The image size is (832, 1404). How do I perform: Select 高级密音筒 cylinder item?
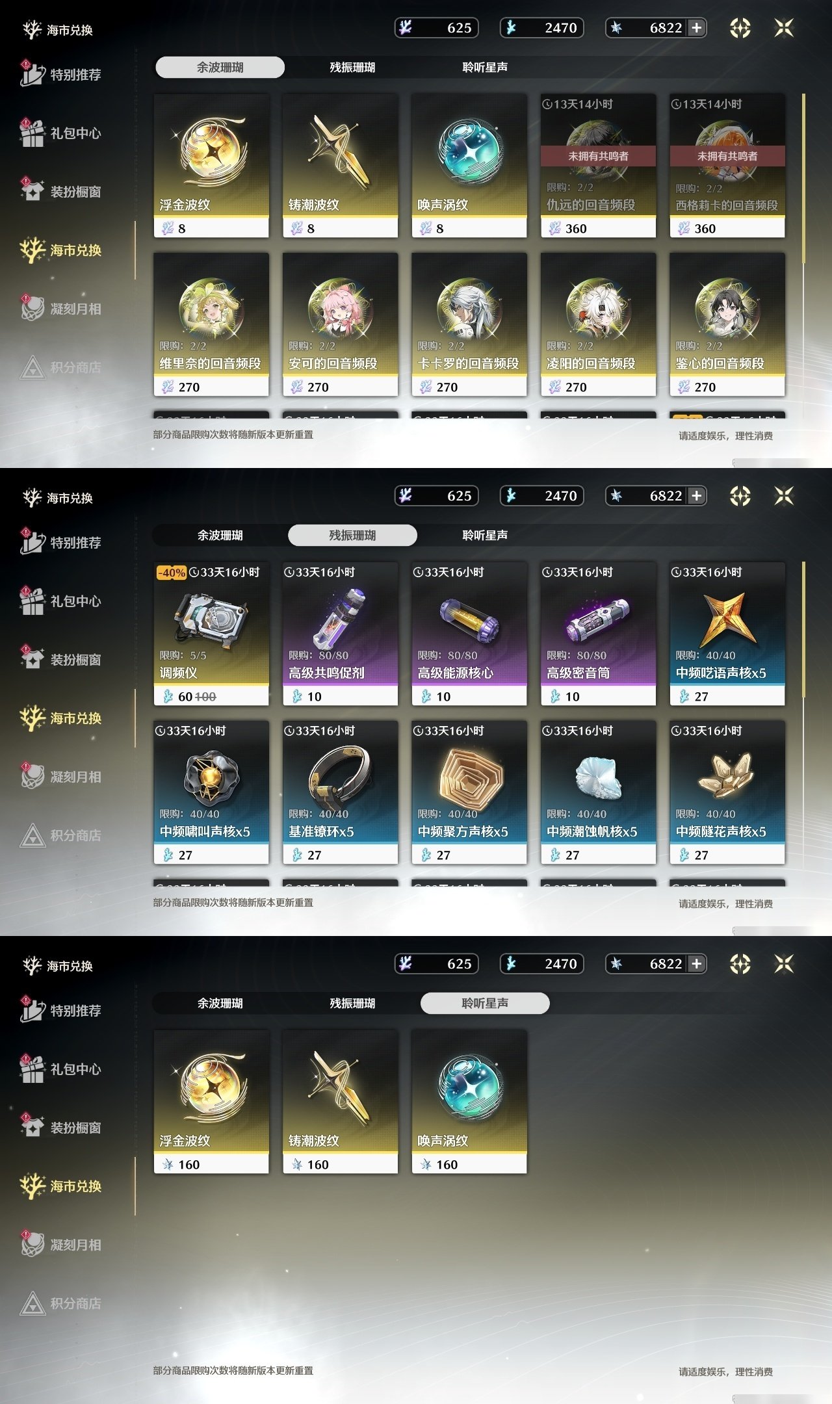[598, 634]
